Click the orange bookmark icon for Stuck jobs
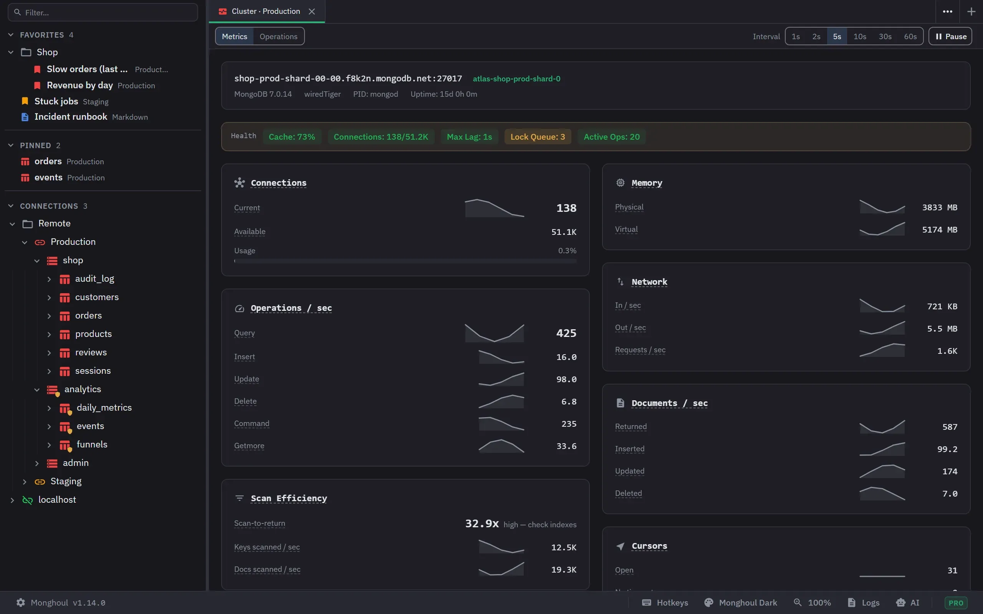 [25, 101]
